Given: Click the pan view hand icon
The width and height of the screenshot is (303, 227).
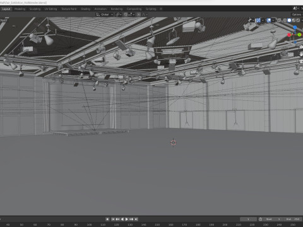Looking at the screenshot, I should [301, 54].
